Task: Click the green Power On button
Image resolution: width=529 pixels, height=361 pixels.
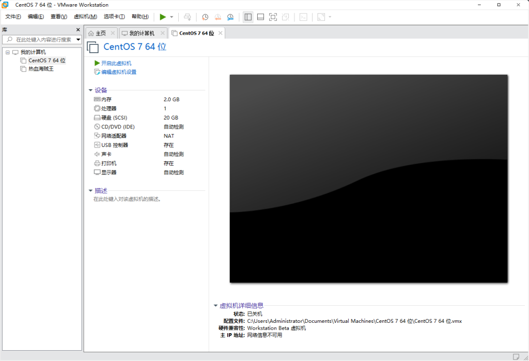Action: tap(162, 17)
